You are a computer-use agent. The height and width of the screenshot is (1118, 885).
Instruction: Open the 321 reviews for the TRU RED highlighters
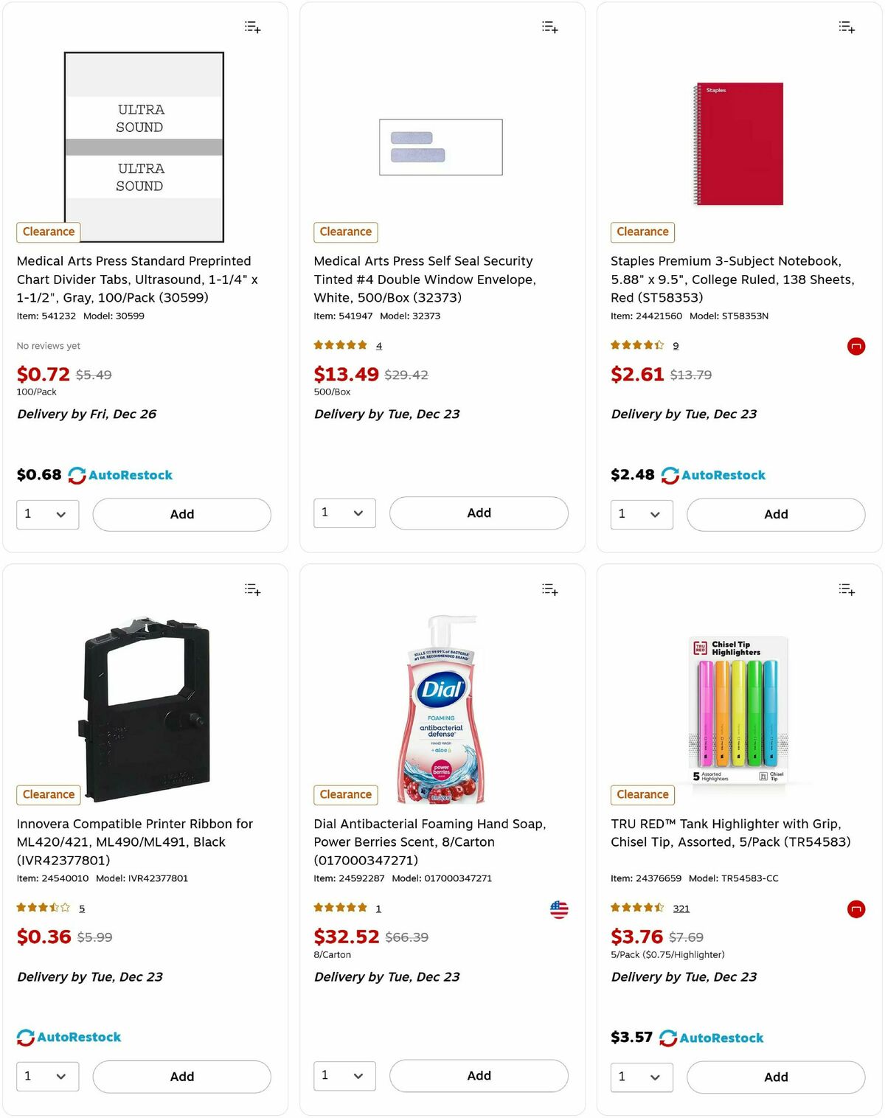click(x=681, y=908)
